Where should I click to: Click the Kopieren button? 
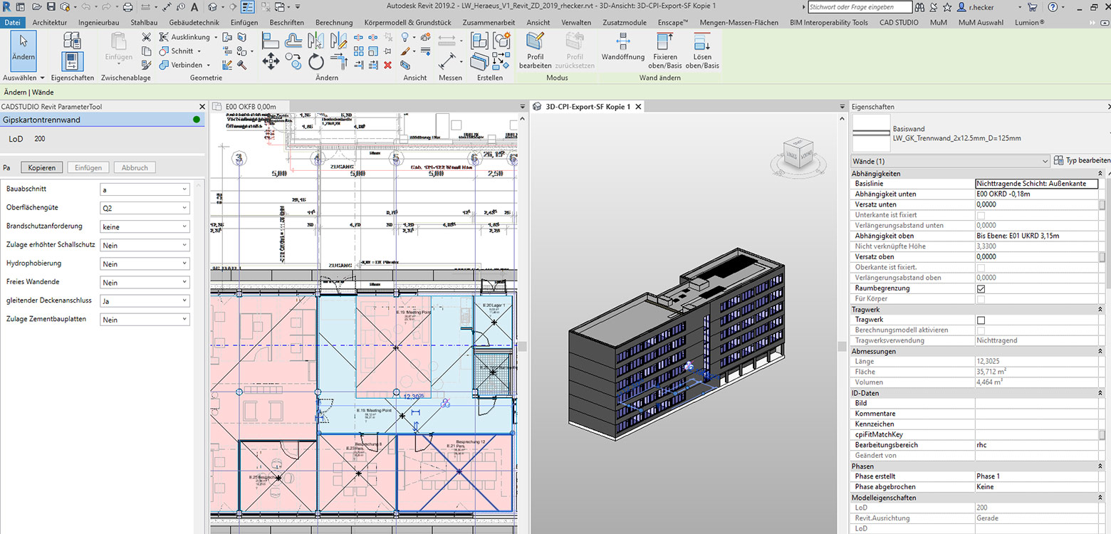pyautogui.click(x=41, y=167)
